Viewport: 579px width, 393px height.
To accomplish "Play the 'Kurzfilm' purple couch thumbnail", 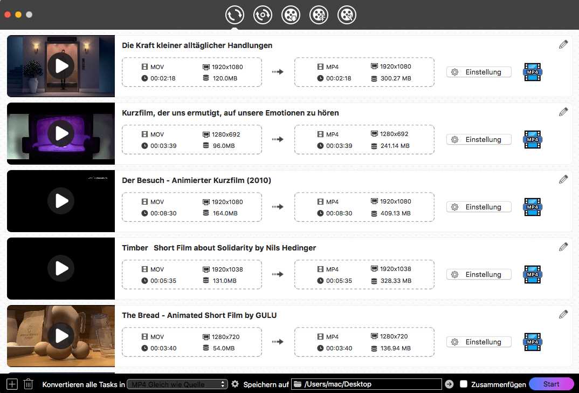I will click(x=60, y=133).
